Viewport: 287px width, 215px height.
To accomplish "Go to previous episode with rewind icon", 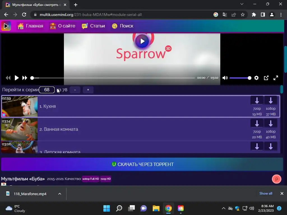I will pos(8,78).
